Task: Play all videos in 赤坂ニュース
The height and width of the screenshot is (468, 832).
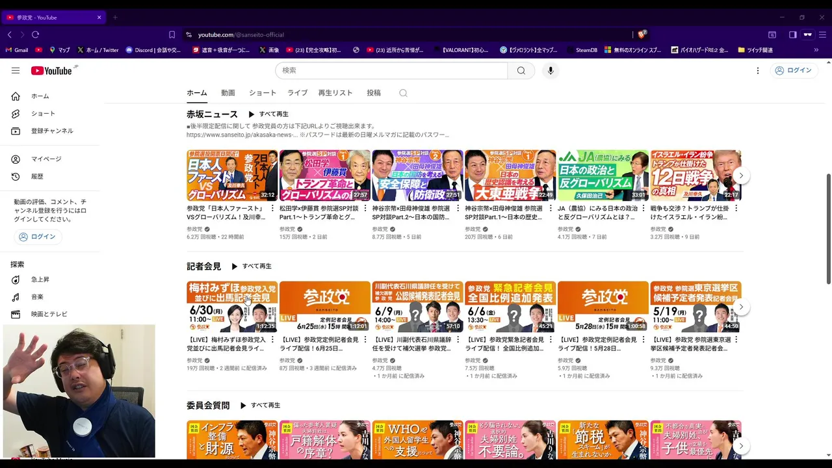Action: [x=268, y=114]
